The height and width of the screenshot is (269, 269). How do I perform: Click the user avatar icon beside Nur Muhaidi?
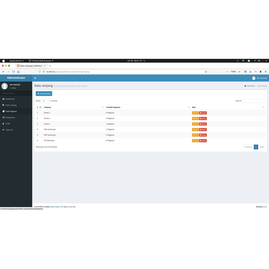point(254,78)
